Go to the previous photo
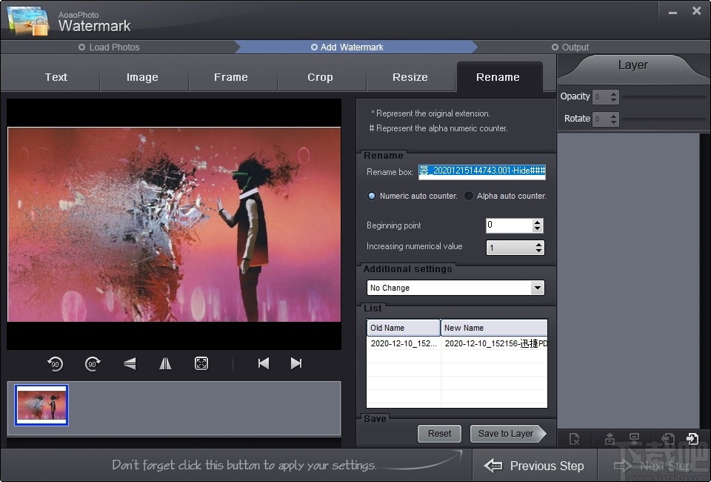 263,363
